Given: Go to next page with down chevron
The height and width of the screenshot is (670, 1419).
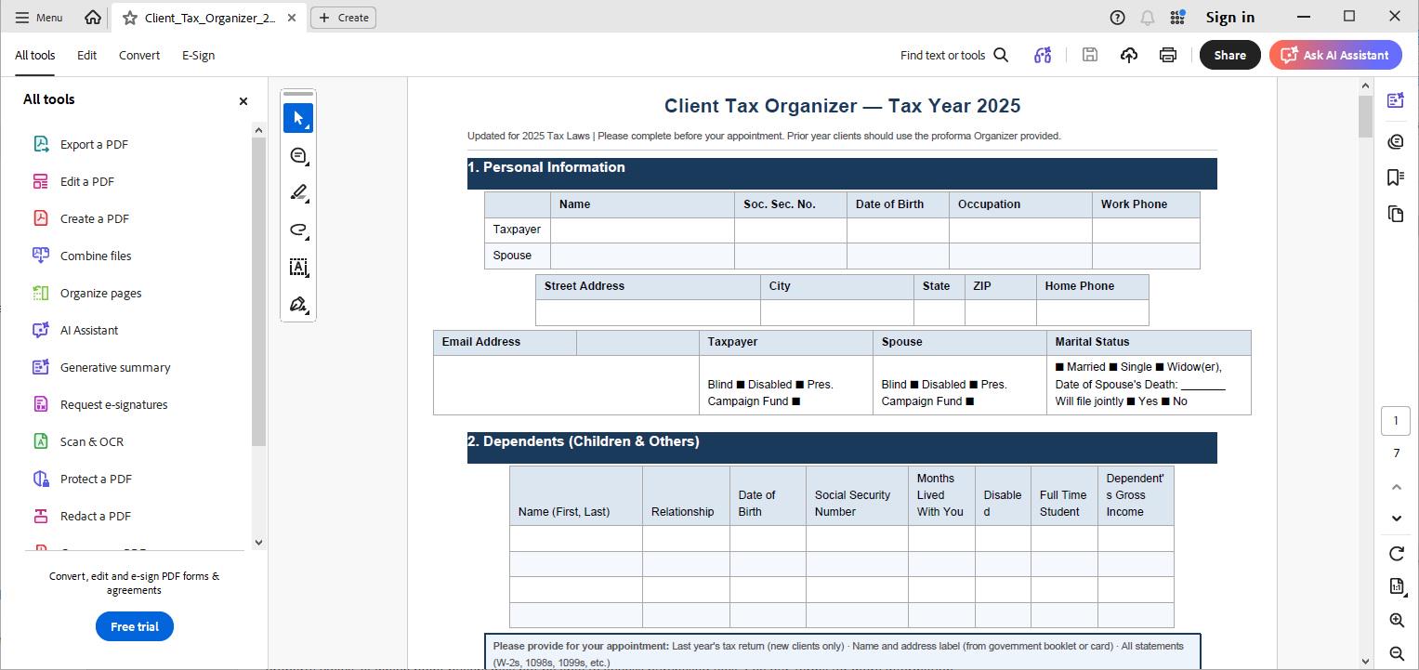Looking at the screenshot, I should point(1396,519).
